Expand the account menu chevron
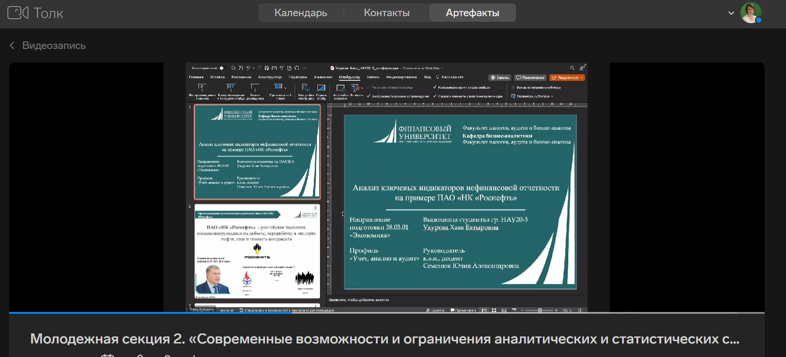Viewport: 786px width, 357px height. tap(731, 13)
